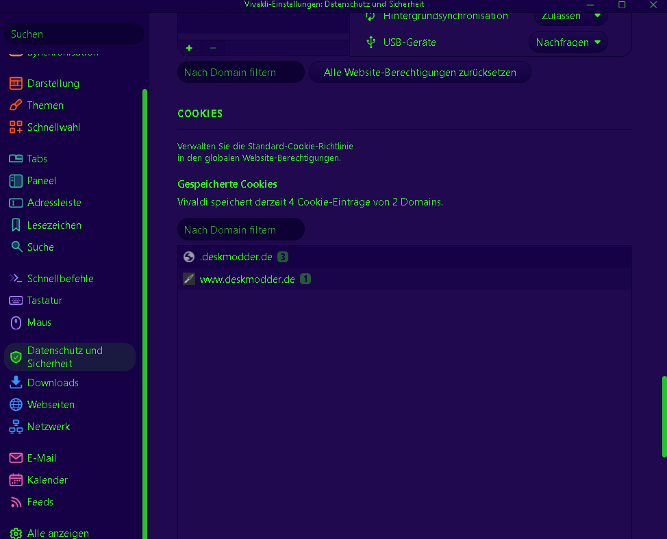Image resolution: width=667 pixels, height=539 pixels.
Task: Focus the permissions Nach Domain filtern field
Action: click(241, 73)
